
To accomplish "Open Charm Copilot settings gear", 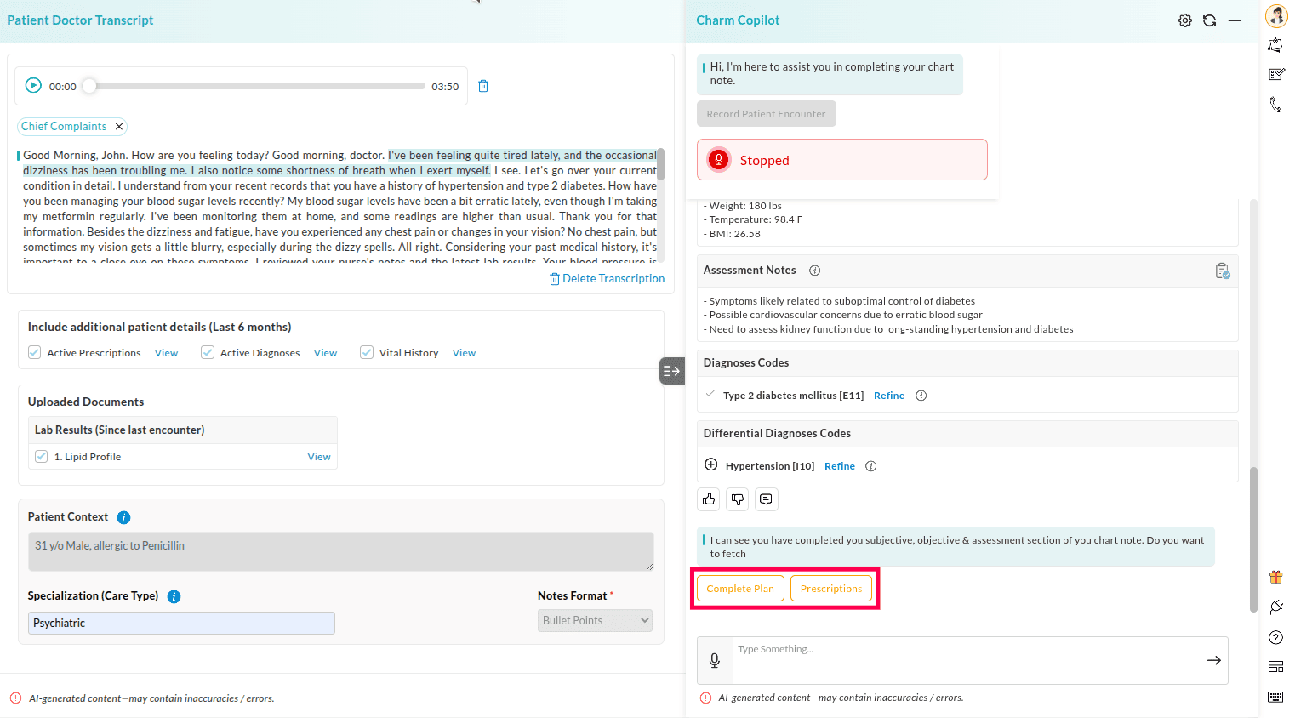I will click(1185, 20).
